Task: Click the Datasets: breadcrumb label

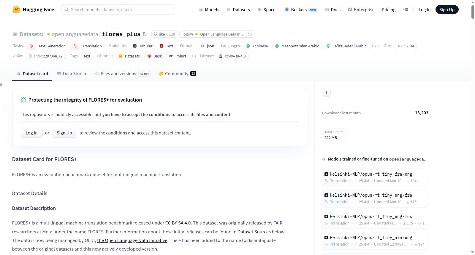Action: click(31, 34)
